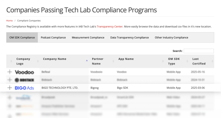Go to Home breadcrumb link

(9, 21)
